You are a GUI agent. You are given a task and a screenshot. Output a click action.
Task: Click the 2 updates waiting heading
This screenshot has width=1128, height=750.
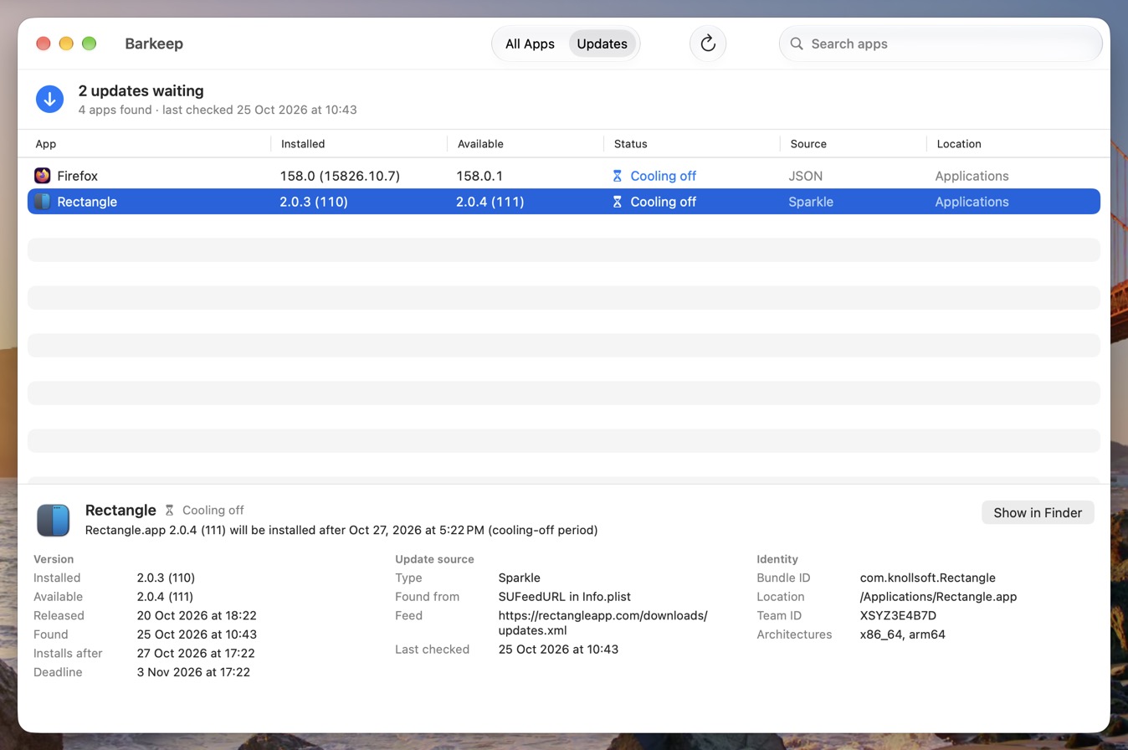coord(141,90)
